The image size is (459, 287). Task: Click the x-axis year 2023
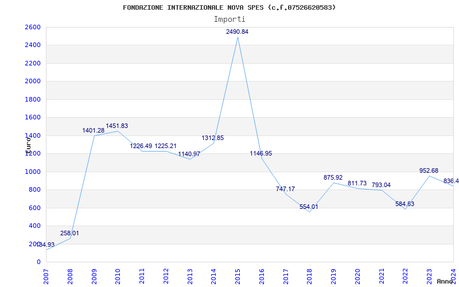(x=429, y=277)
